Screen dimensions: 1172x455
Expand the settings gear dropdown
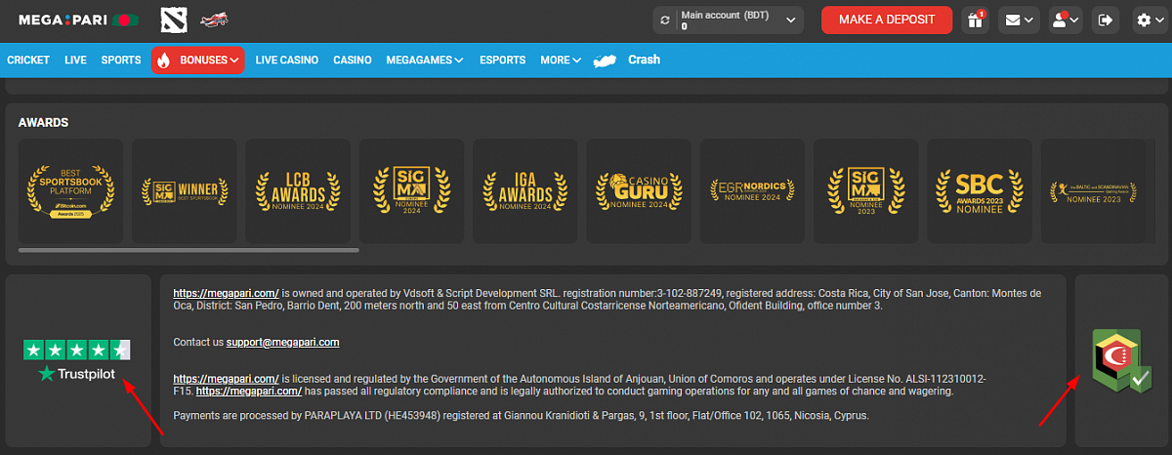[1151, 20]
